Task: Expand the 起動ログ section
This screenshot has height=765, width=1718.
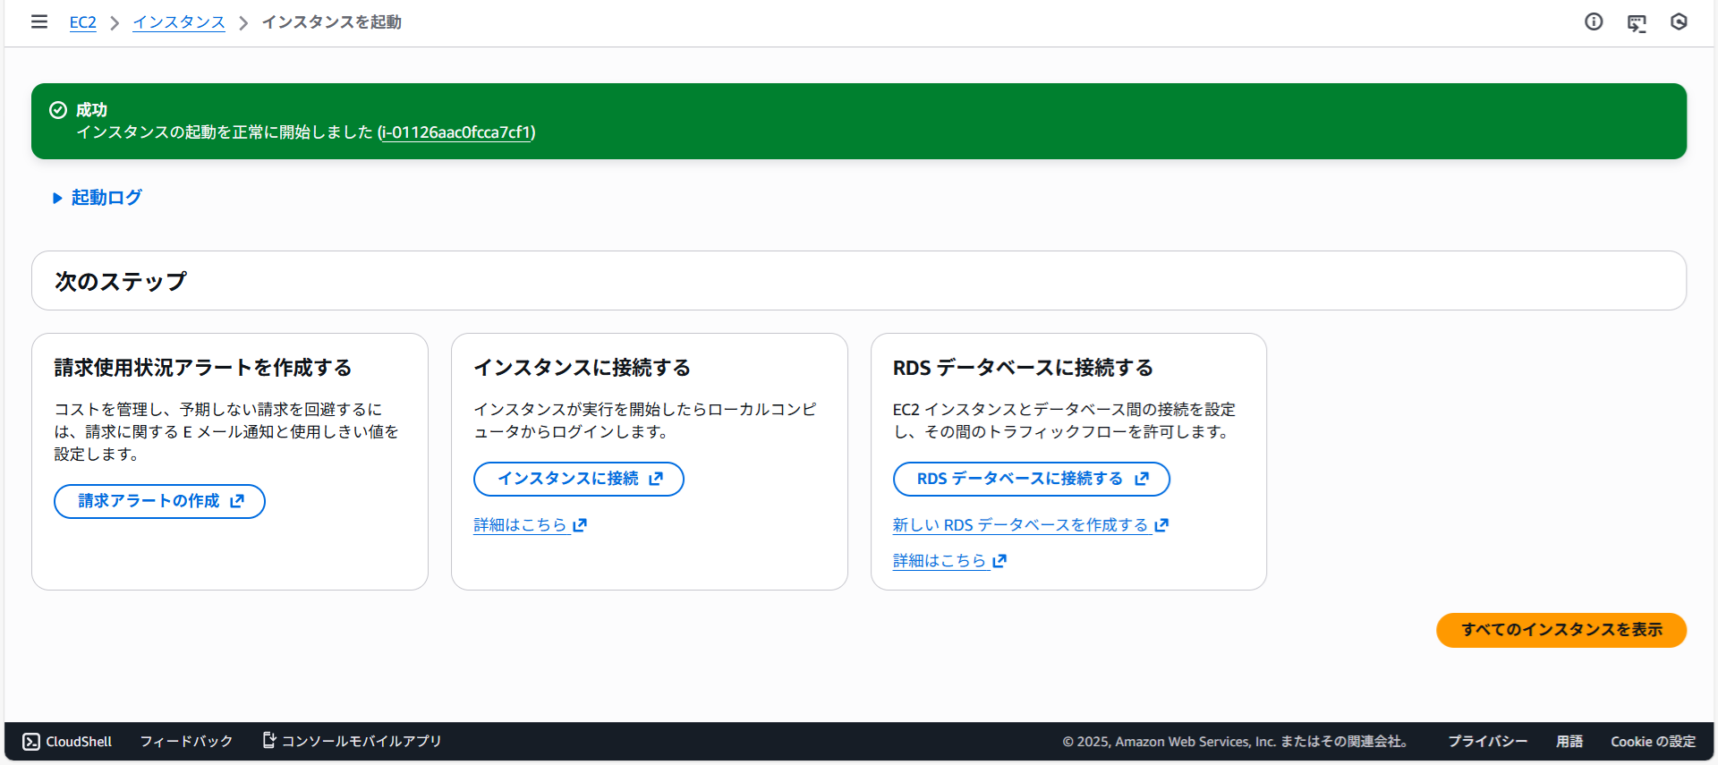Action: (98, 198)
